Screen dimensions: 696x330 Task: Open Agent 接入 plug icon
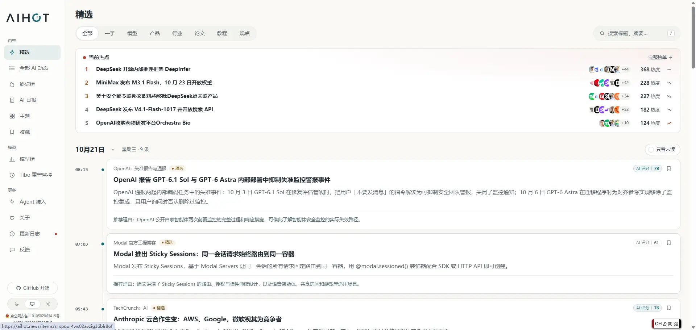(x=12, y=202)
